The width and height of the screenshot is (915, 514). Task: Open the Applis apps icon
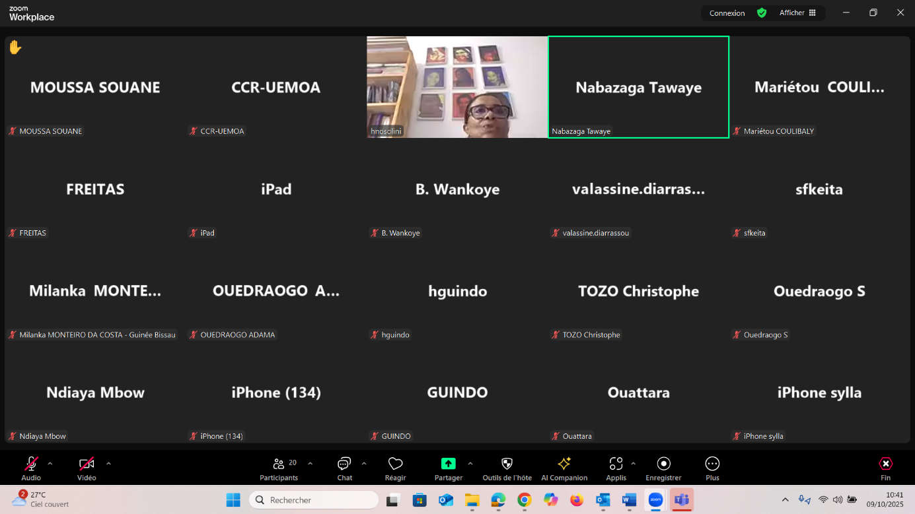pyautogui.click(x=616, y=468)
